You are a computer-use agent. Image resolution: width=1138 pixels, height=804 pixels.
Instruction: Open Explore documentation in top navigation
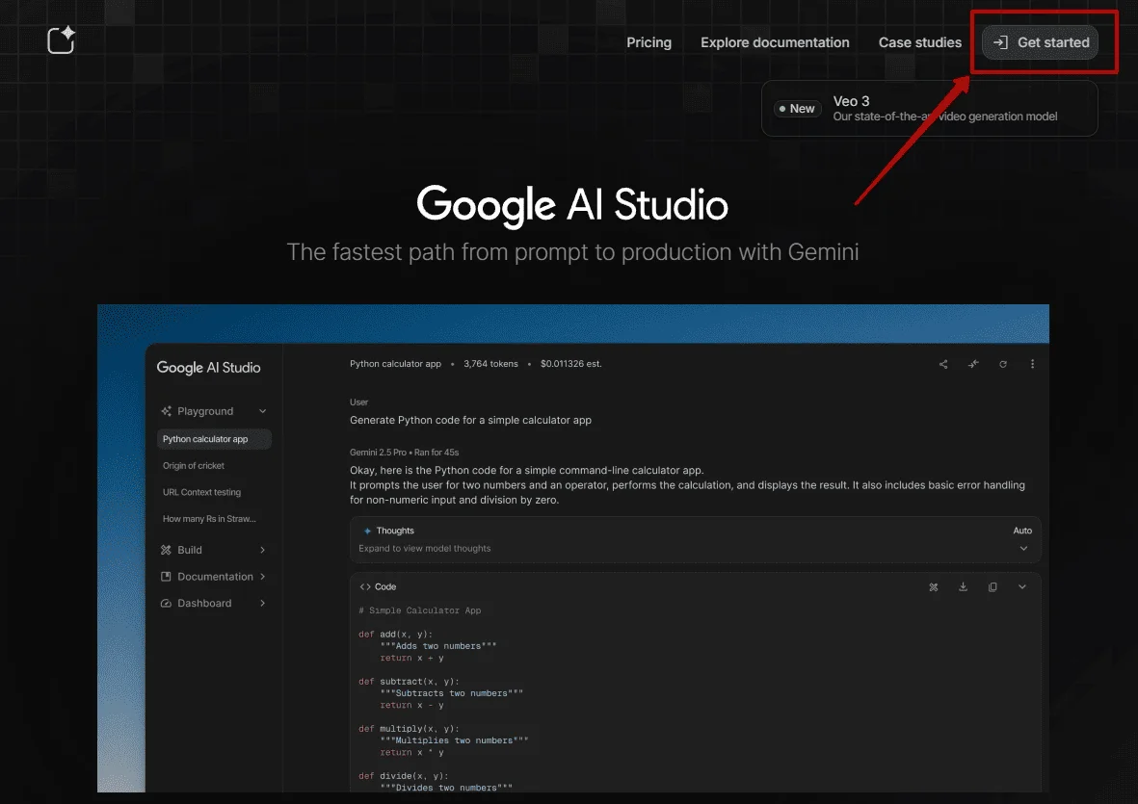pyautogui.click(x=775, y=42)
